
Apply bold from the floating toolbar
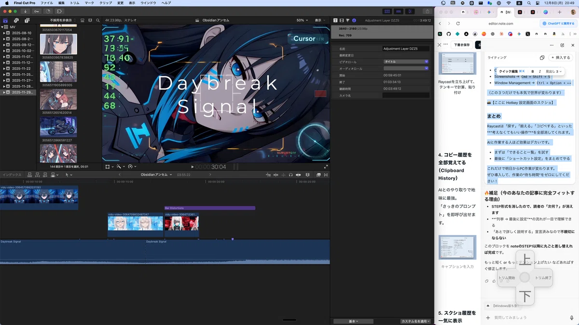tap(533, 71)
